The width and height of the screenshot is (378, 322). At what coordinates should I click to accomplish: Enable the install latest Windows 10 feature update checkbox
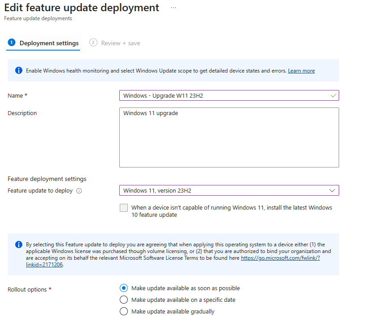[x=124, y=208]
